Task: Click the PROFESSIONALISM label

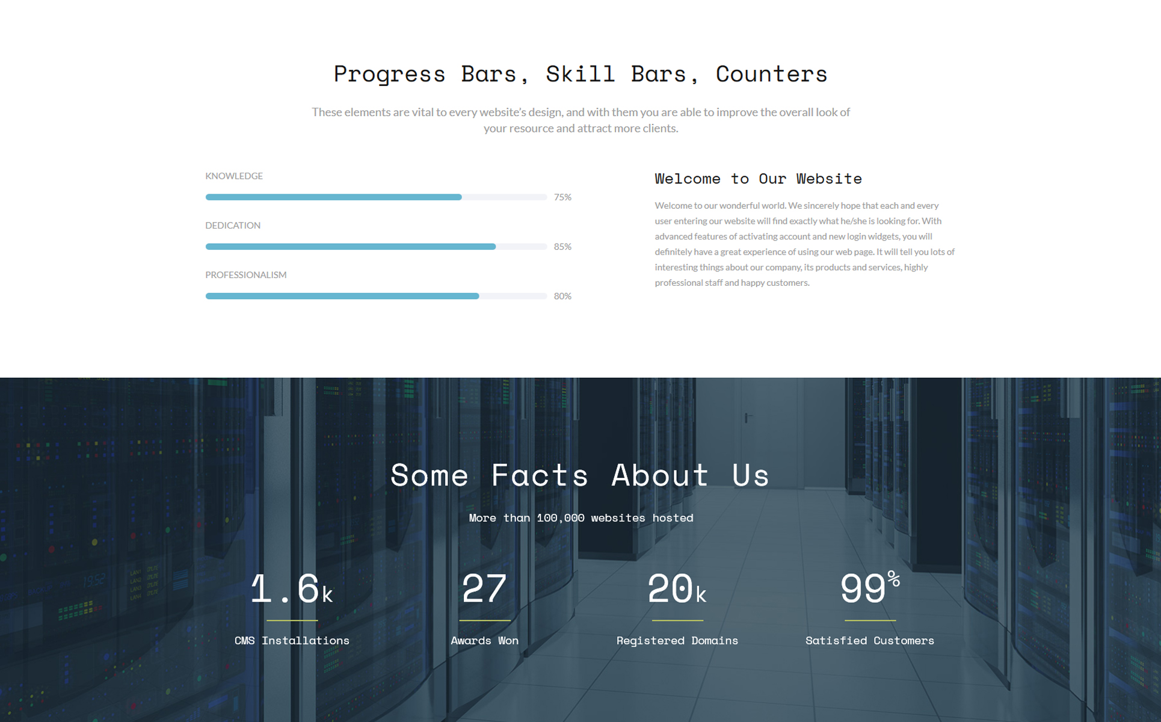Action: point(246,274)
